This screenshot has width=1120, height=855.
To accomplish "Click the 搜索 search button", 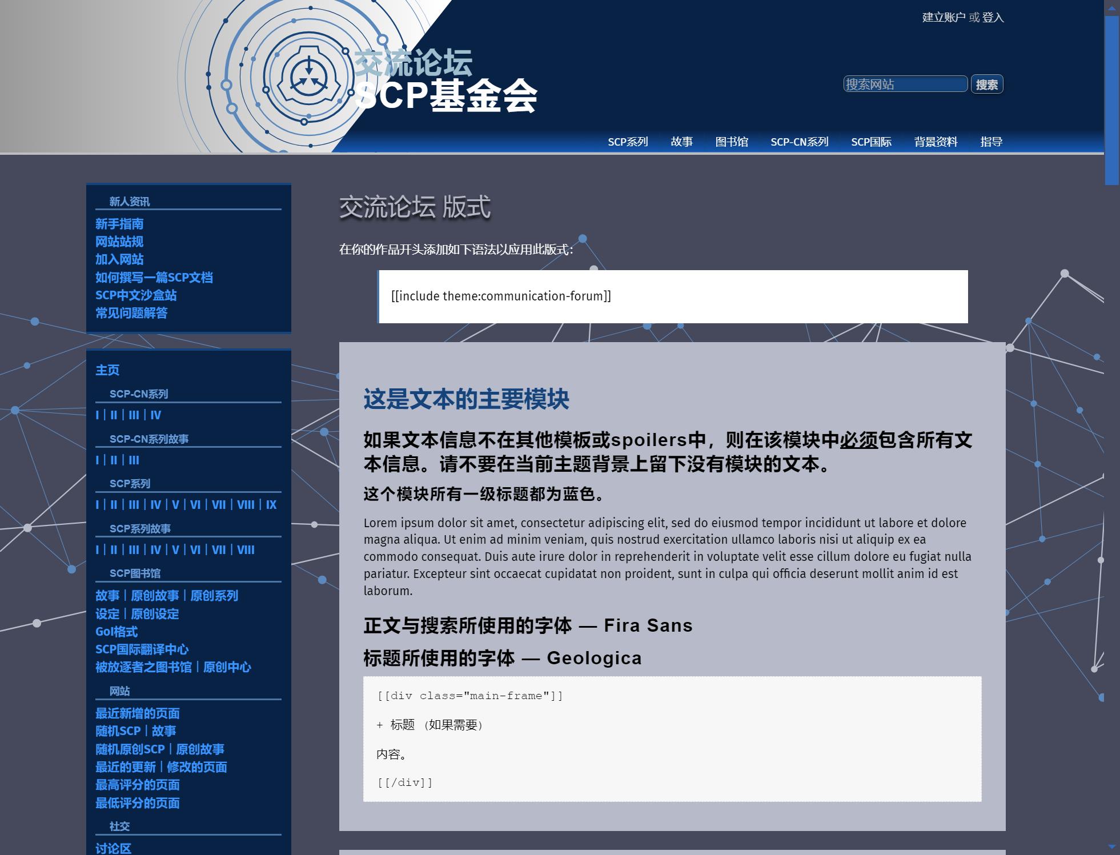I will [x=987, y=85].
